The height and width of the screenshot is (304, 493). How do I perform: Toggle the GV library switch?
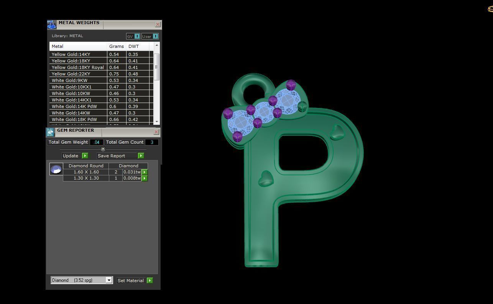(x=137, y=36)
